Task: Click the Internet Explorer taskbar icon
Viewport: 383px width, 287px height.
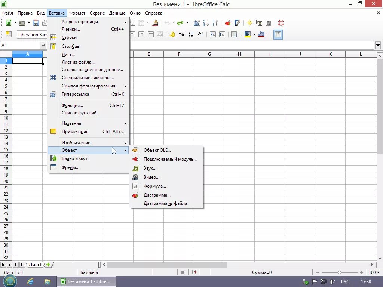Action: (30, 281)
